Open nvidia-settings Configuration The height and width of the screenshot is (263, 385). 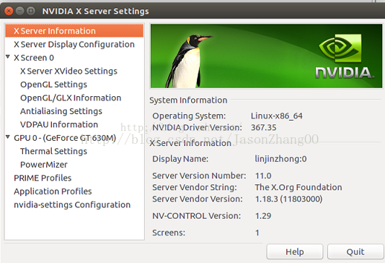pos(72,204)
